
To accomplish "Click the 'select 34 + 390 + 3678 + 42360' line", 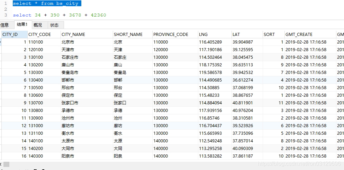I will 60,15.
